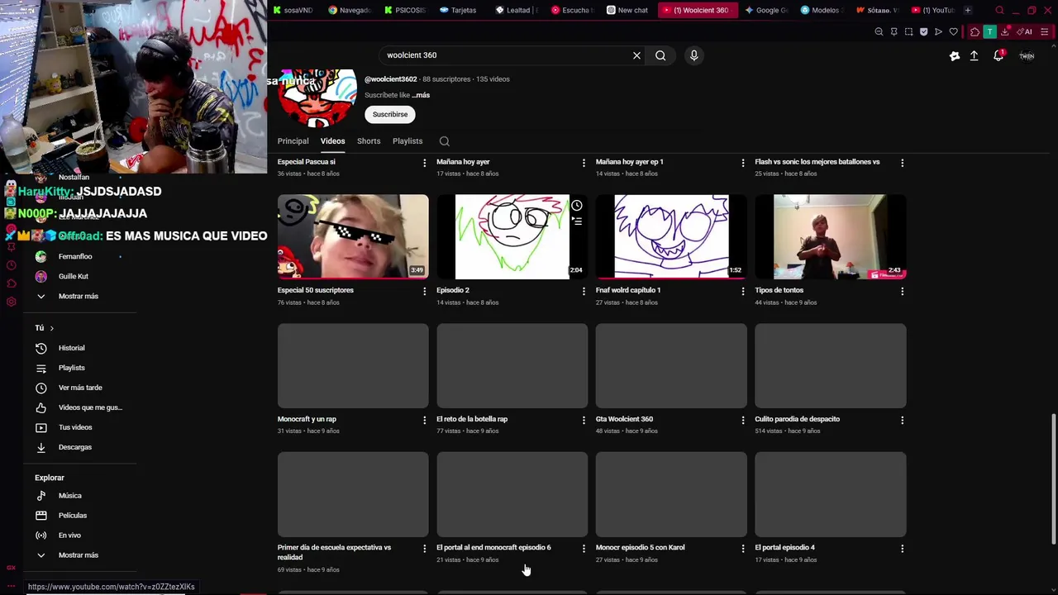Open options menu for Gta Woolcient 360
The width and height of the screenshot is (1058, 595).
(x=742, y=420)
